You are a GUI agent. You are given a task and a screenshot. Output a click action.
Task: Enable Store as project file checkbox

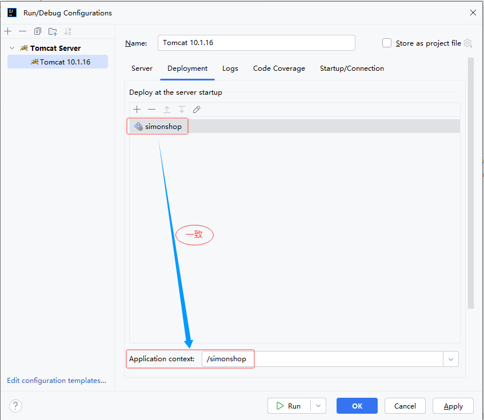(387, 43)
